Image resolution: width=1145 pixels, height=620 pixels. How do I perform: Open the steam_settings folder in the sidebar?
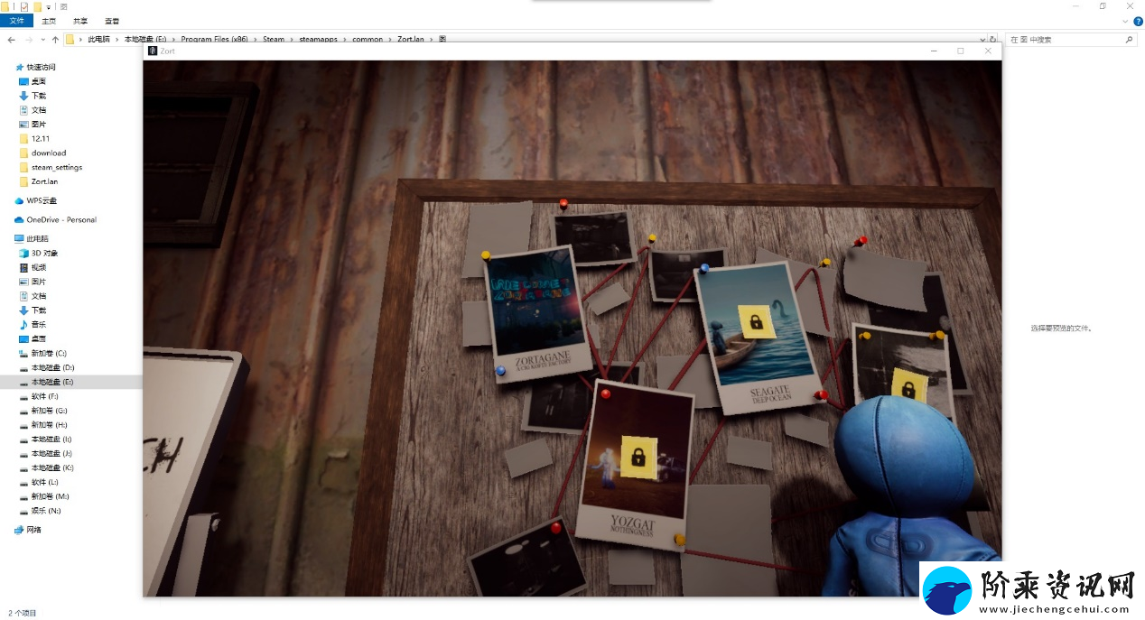click(x=51, y=168)
